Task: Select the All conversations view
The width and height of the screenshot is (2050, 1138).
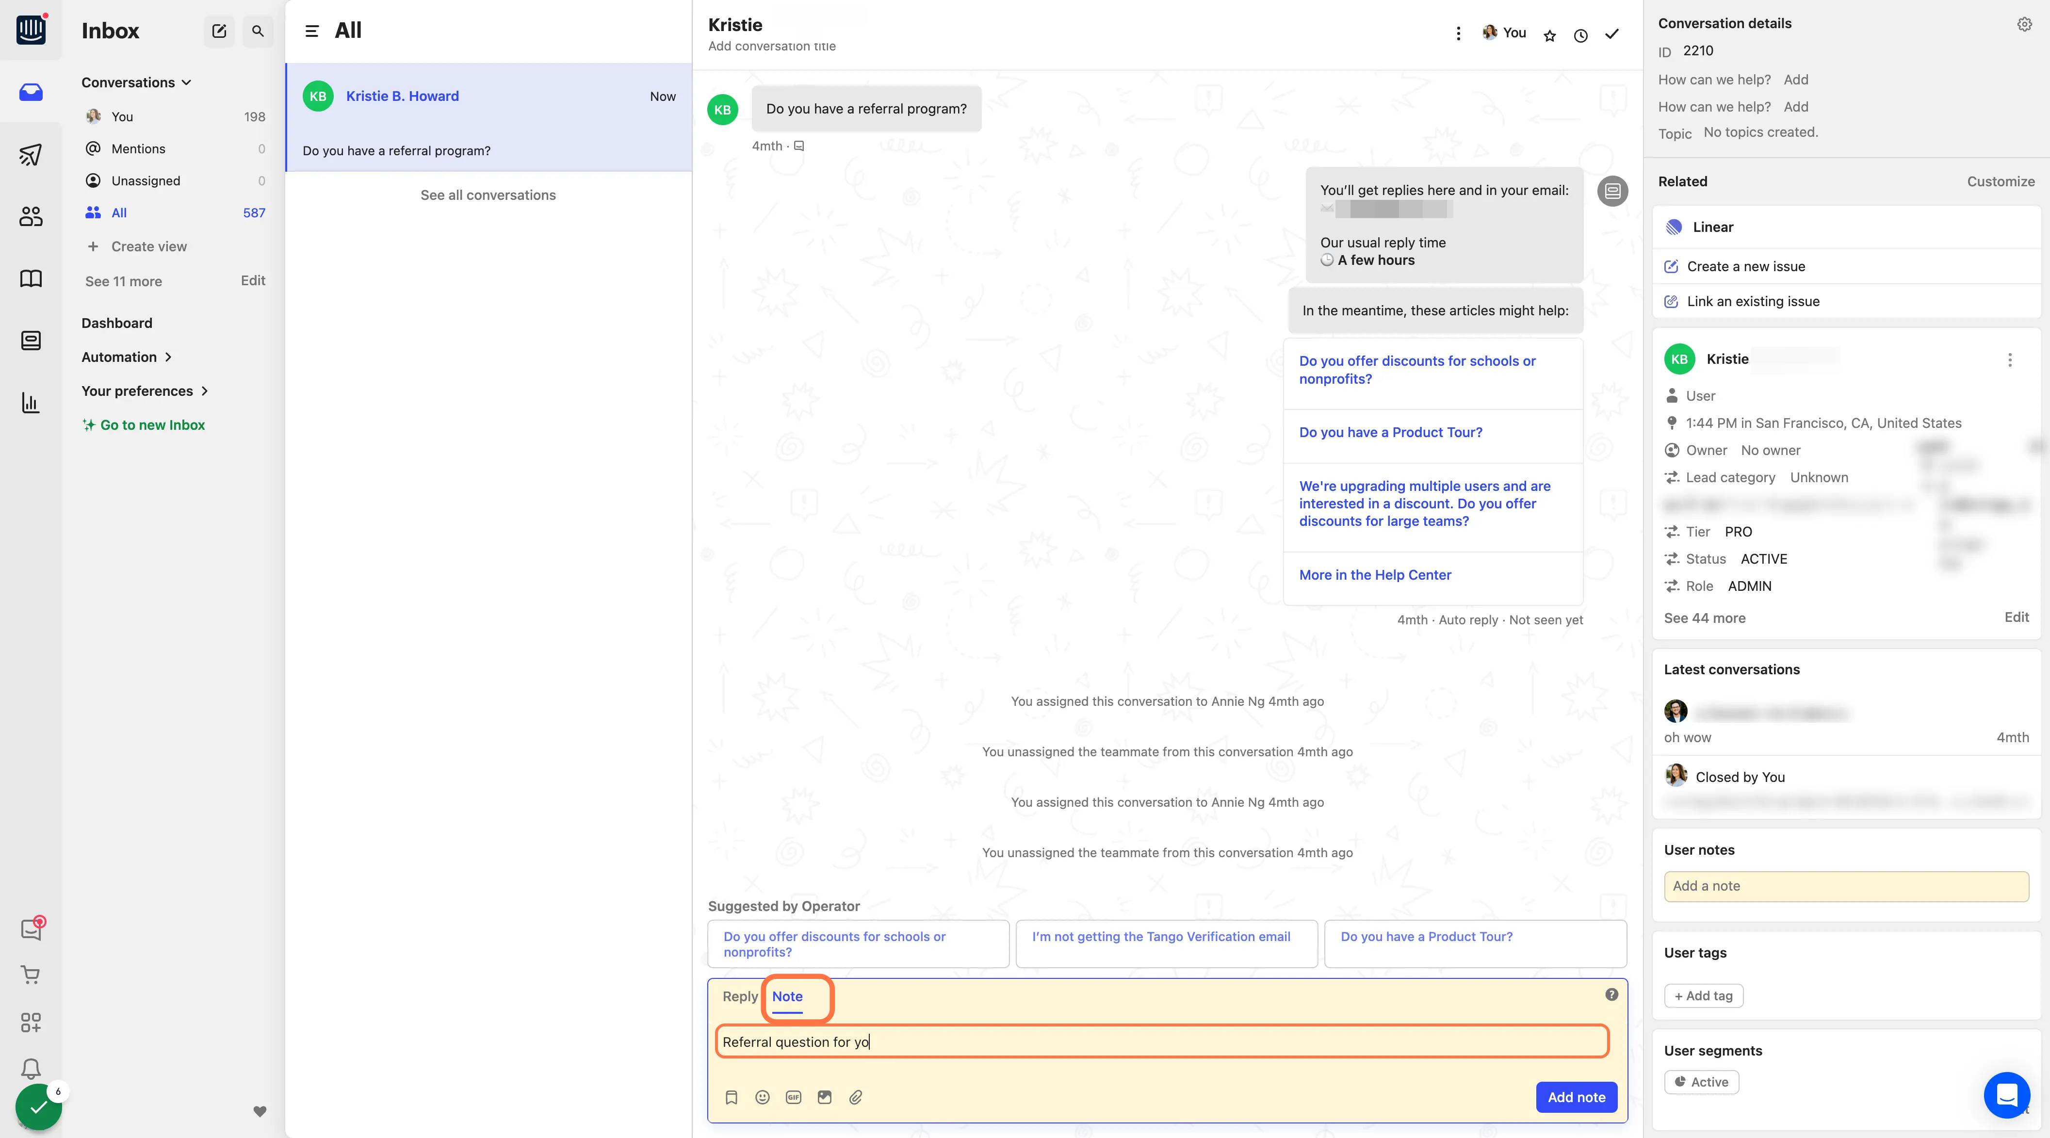Action: (175, 212)
